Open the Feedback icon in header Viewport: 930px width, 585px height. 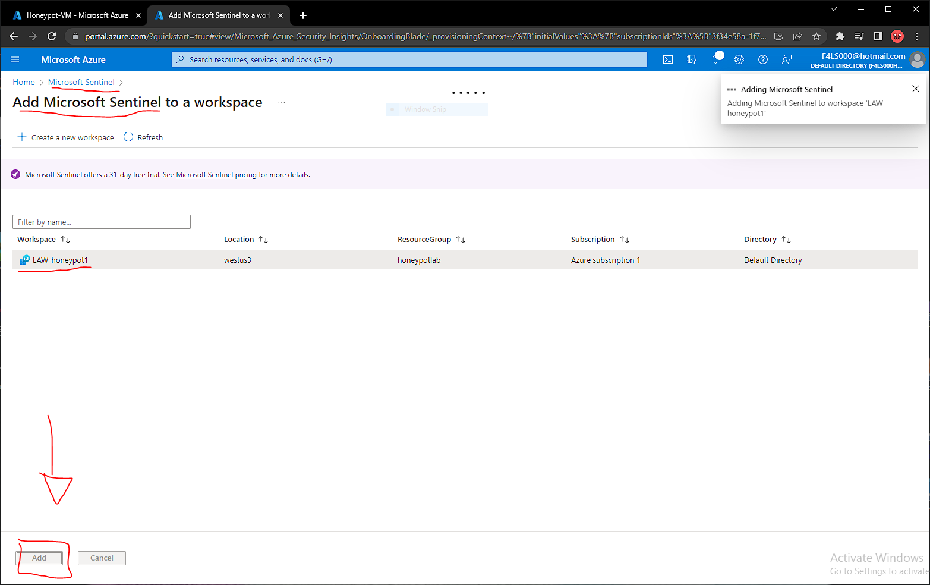pos(787,59)
